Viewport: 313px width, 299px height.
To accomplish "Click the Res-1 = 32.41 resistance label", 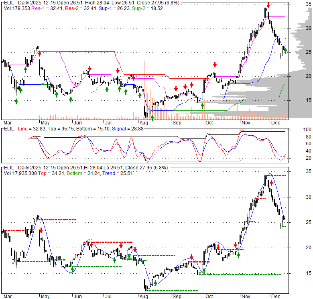I will point(47,8).
